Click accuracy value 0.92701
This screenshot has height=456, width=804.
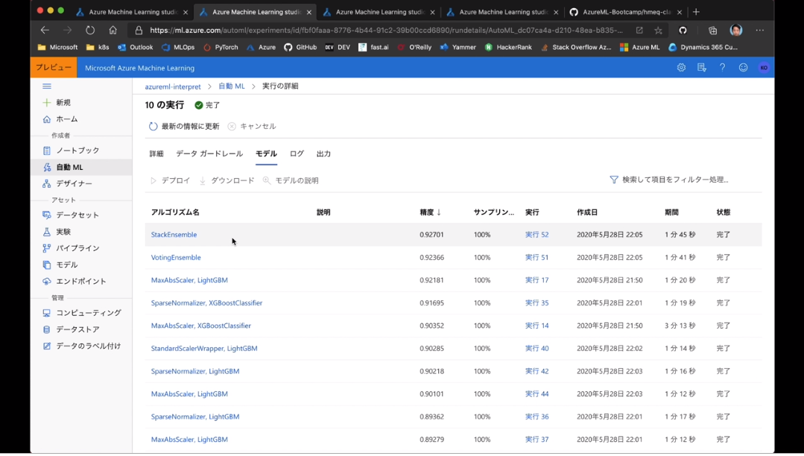(x=431, y=235)
